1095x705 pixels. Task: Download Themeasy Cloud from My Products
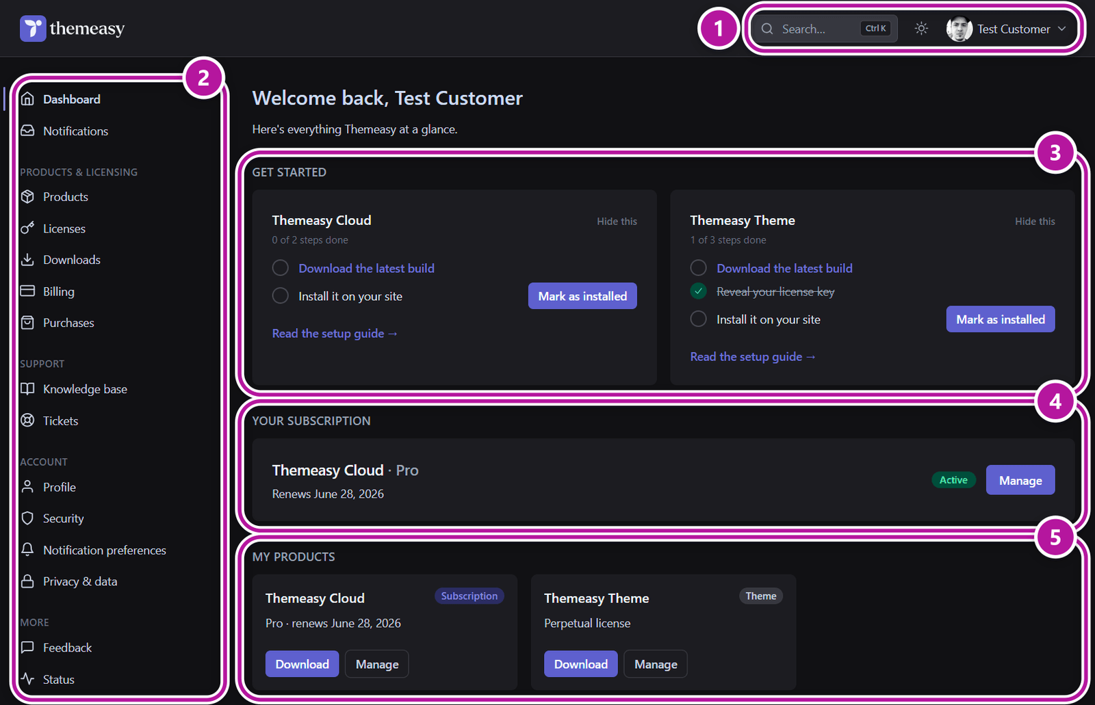(302, 664)
